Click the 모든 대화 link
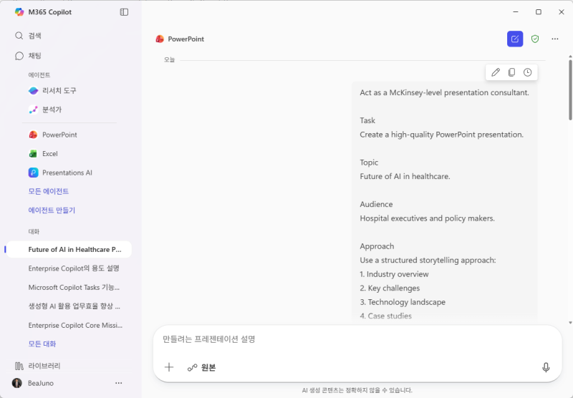This screenshot has width=573, height=398. point(42,344)
